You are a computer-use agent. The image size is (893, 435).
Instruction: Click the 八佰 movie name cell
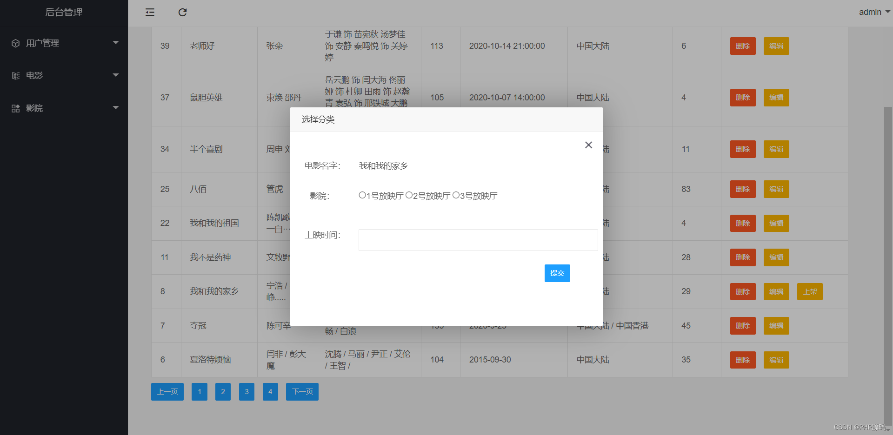(x=219, y=189)
